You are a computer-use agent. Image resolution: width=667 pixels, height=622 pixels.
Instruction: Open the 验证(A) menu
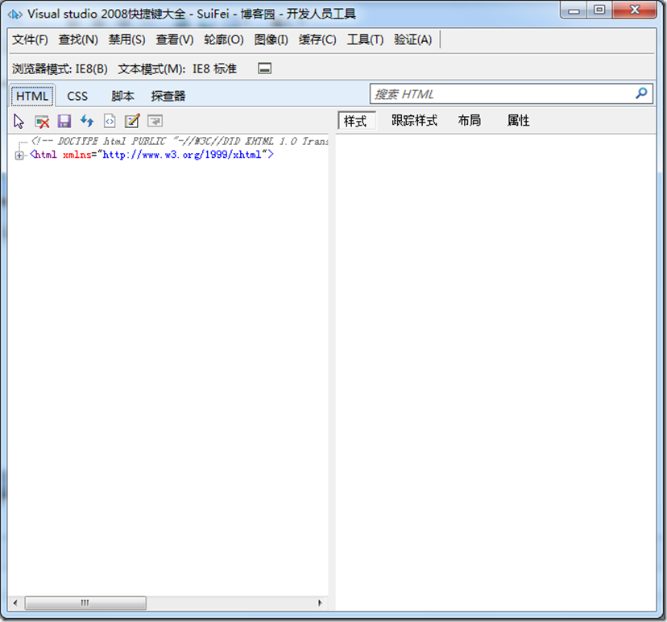[x=412, y=39]
